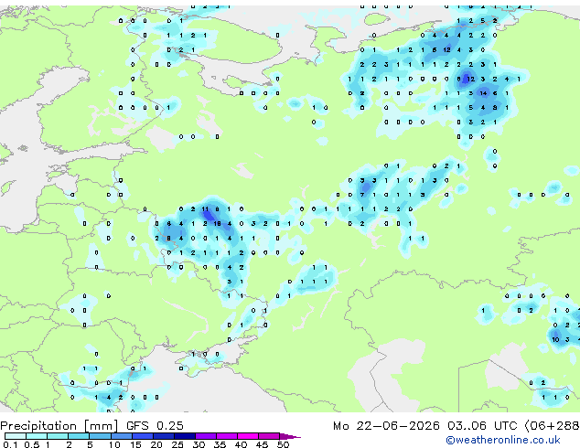Screen dimensions: 580x448
Task: Click the 0.1–0.5 mm legend swatch
Action: tap(16, 436)
